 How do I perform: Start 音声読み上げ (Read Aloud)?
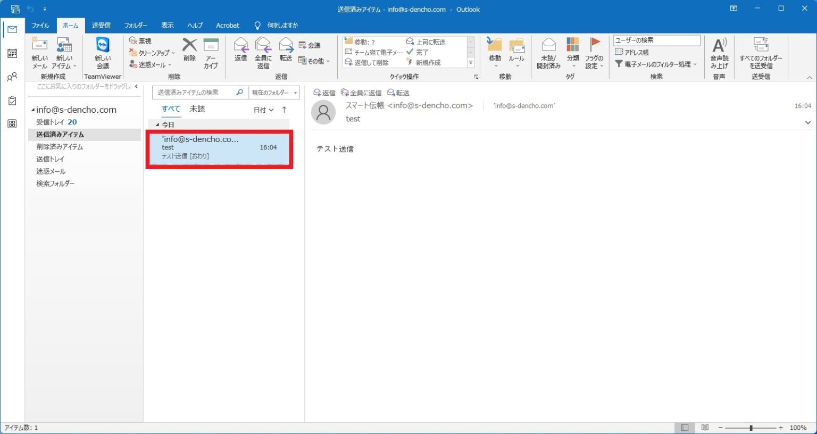pyautogui.click(x=719, y=53)
